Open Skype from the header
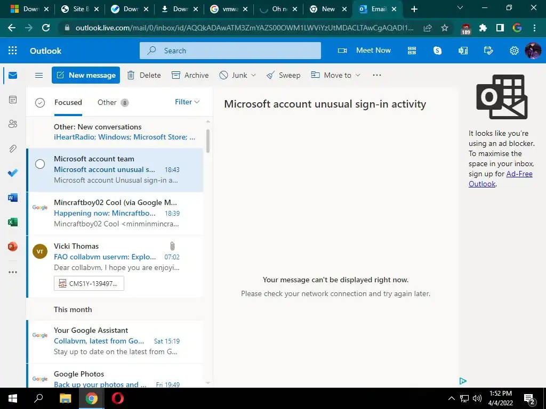 pyautogui.click(x=437, y=51)
